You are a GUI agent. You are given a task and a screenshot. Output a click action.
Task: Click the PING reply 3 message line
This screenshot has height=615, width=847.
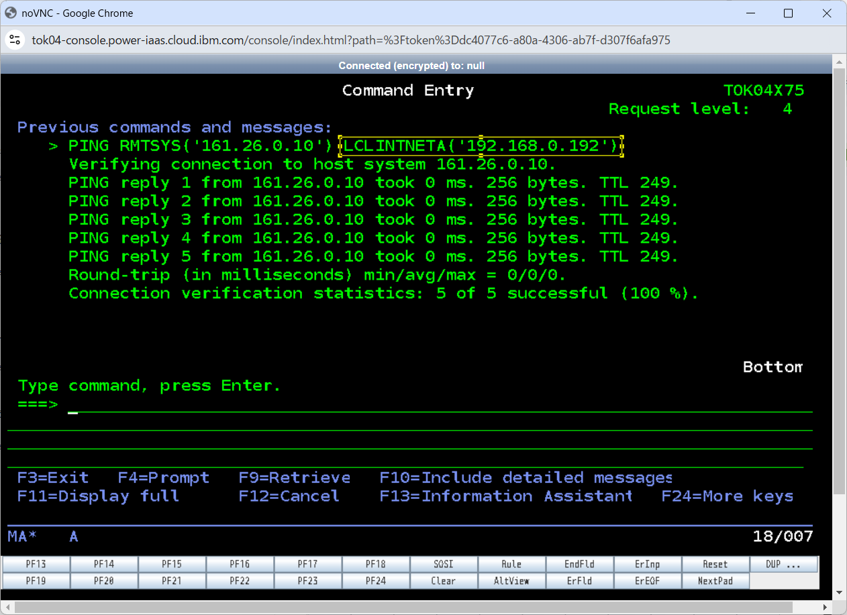point(374,219)
